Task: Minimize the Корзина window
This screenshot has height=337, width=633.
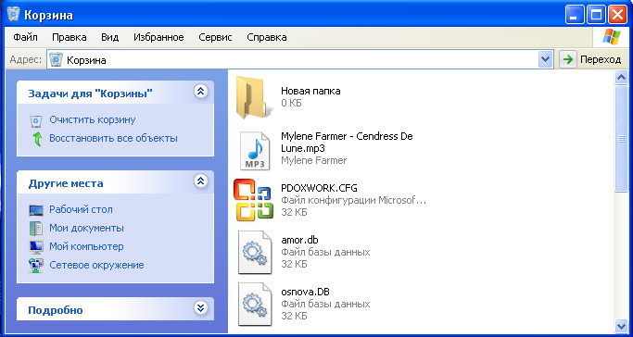Action: pyautogui.click(x=575, y=15)
